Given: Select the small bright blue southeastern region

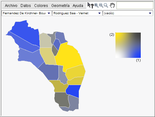Looking at the screenshot, I should (73, 91).
